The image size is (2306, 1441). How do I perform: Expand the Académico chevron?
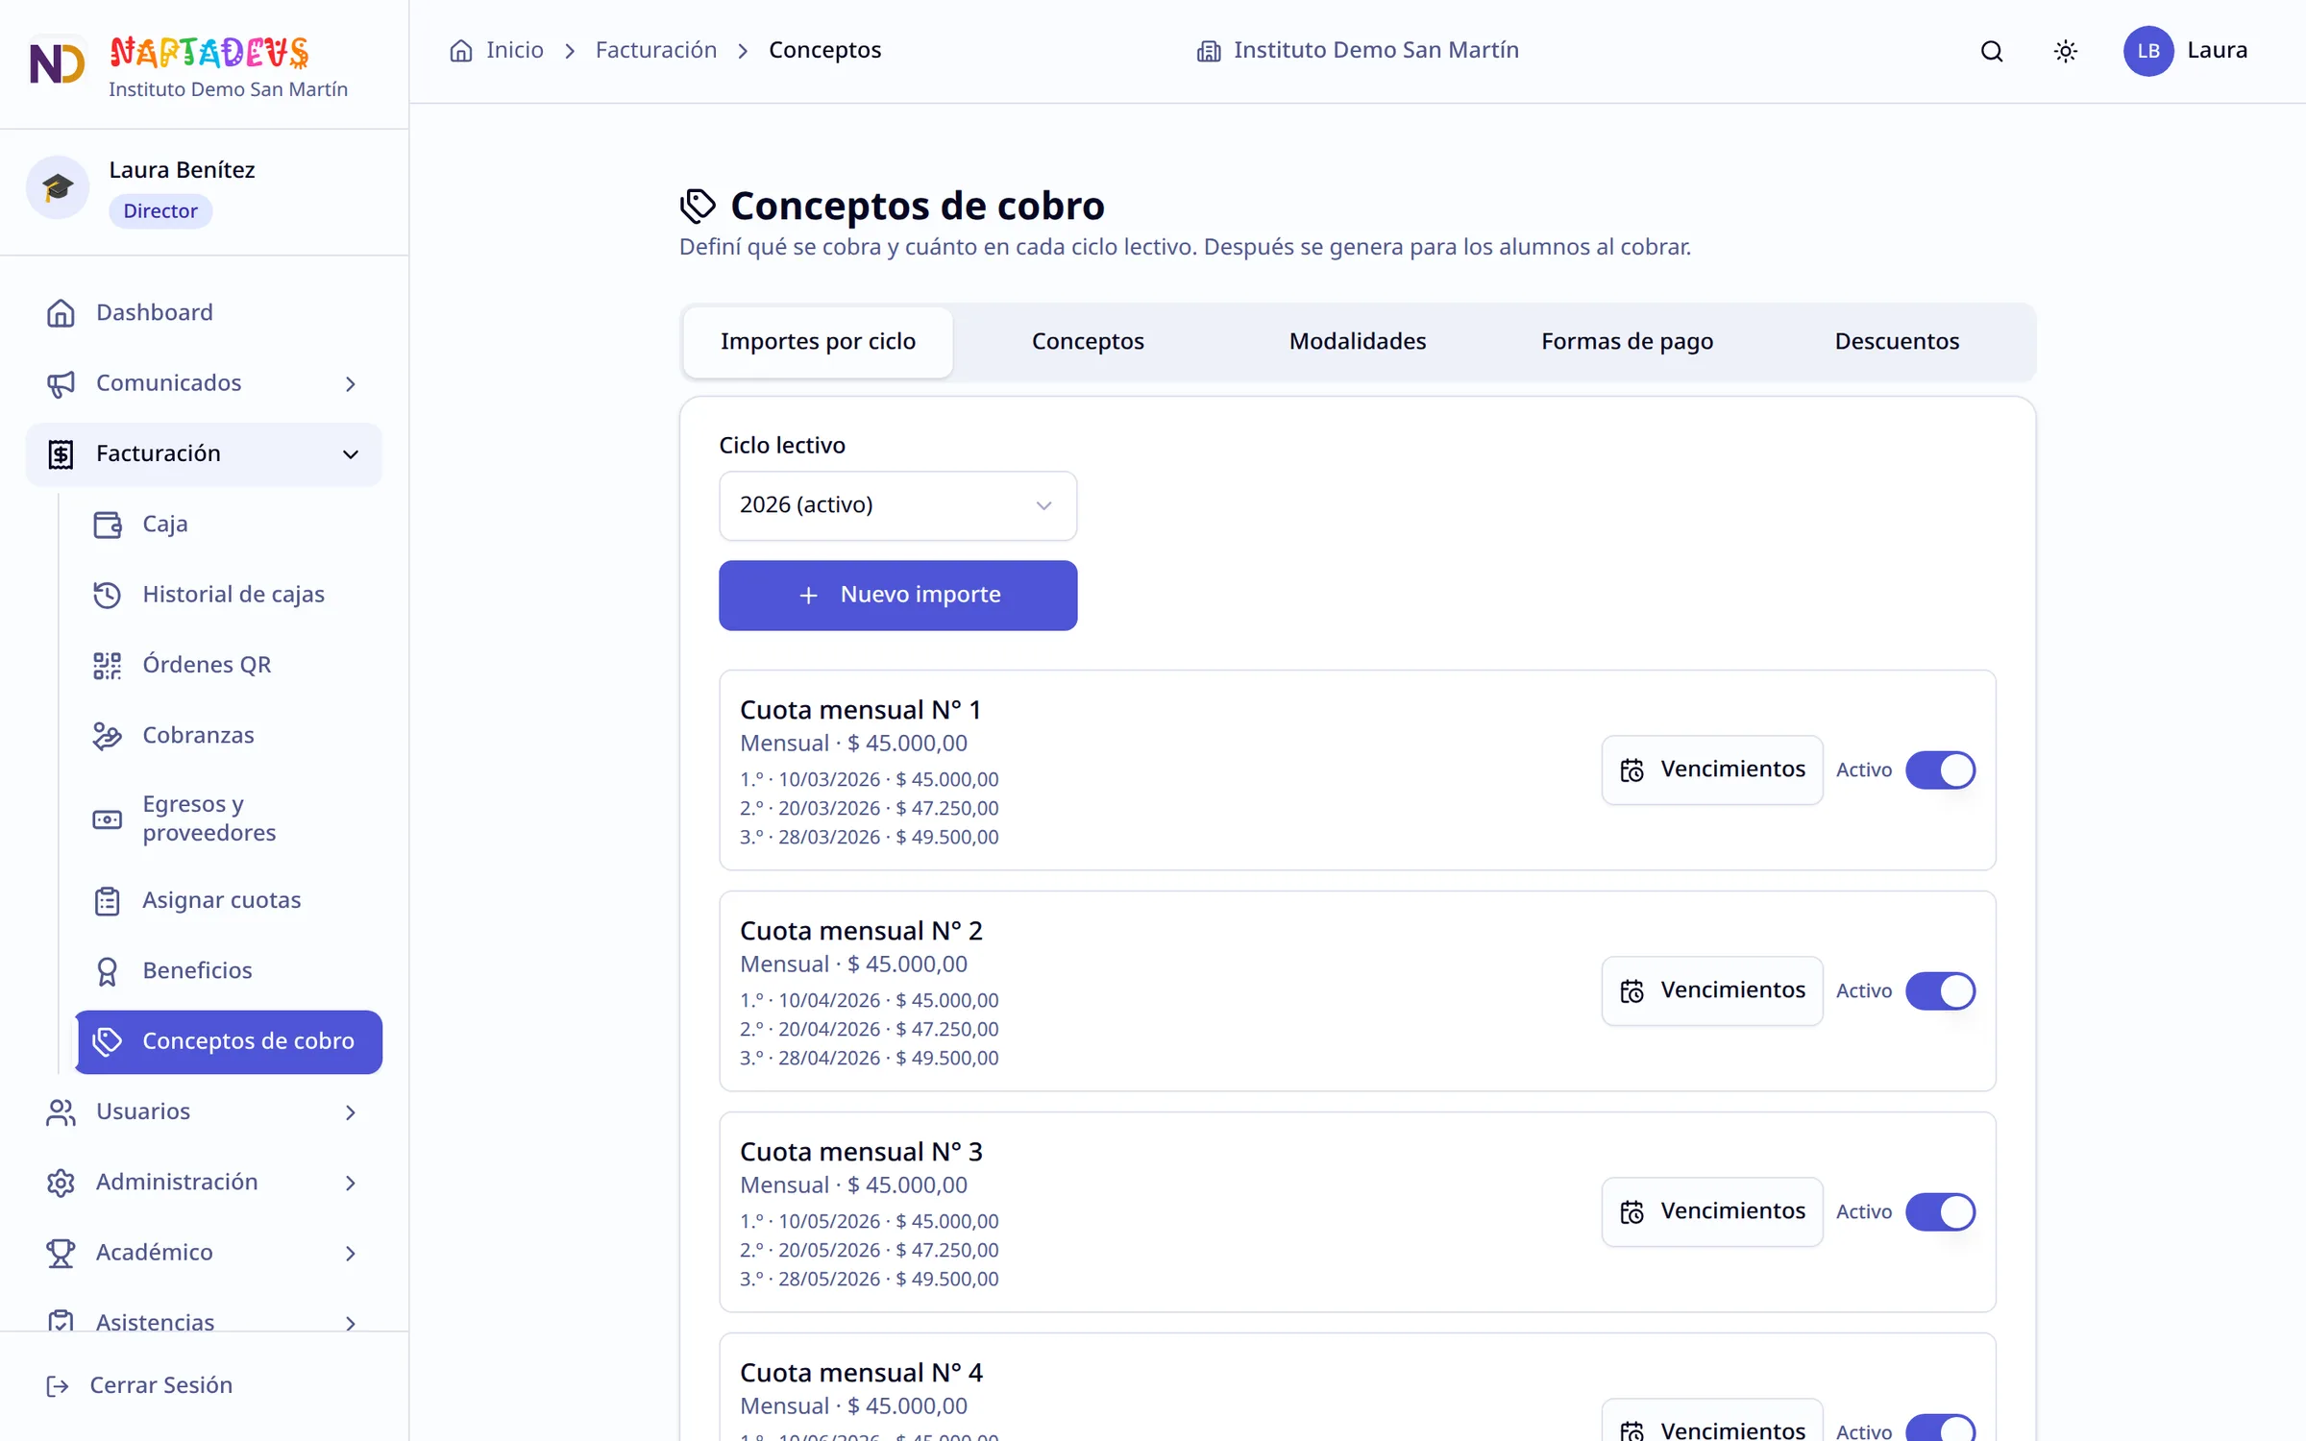point(350,1253)
